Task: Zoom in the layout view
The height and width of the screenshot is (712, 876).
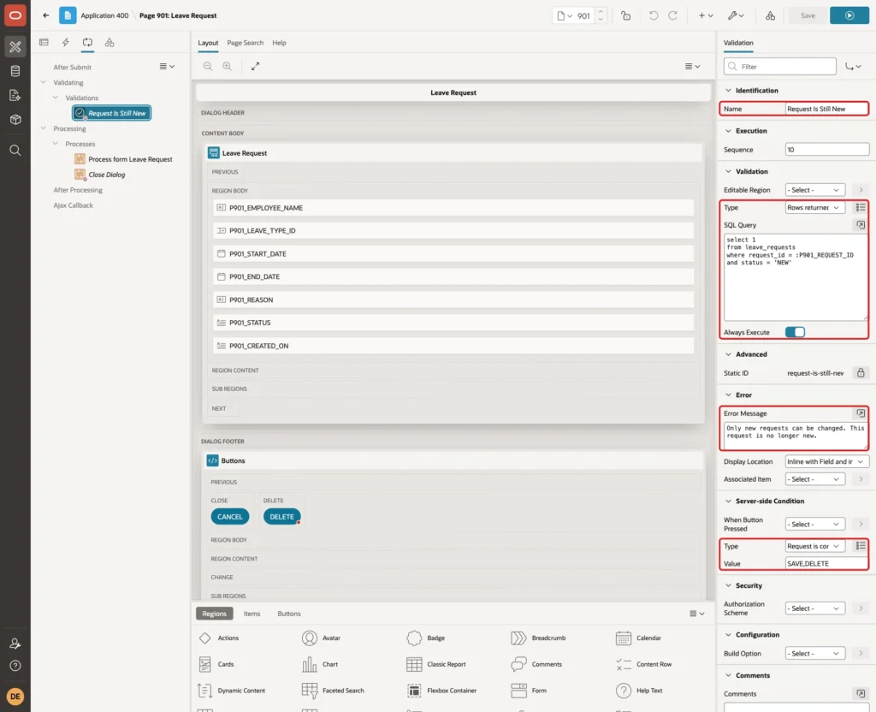Action: click(228, 66)
